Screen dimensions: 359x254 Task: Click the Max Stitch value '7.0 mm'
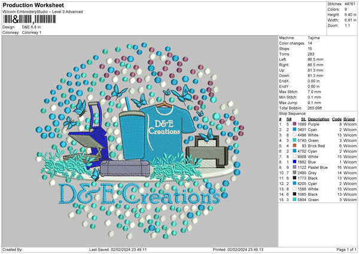point(314,92)
